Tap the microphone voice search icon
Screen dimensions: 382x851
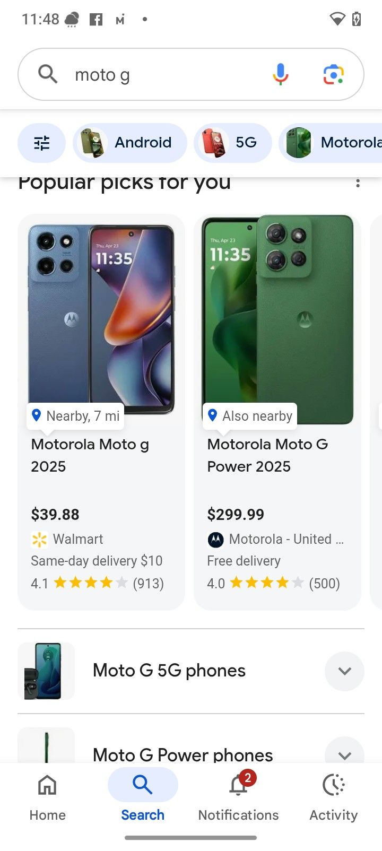click(x=280, y=74)
